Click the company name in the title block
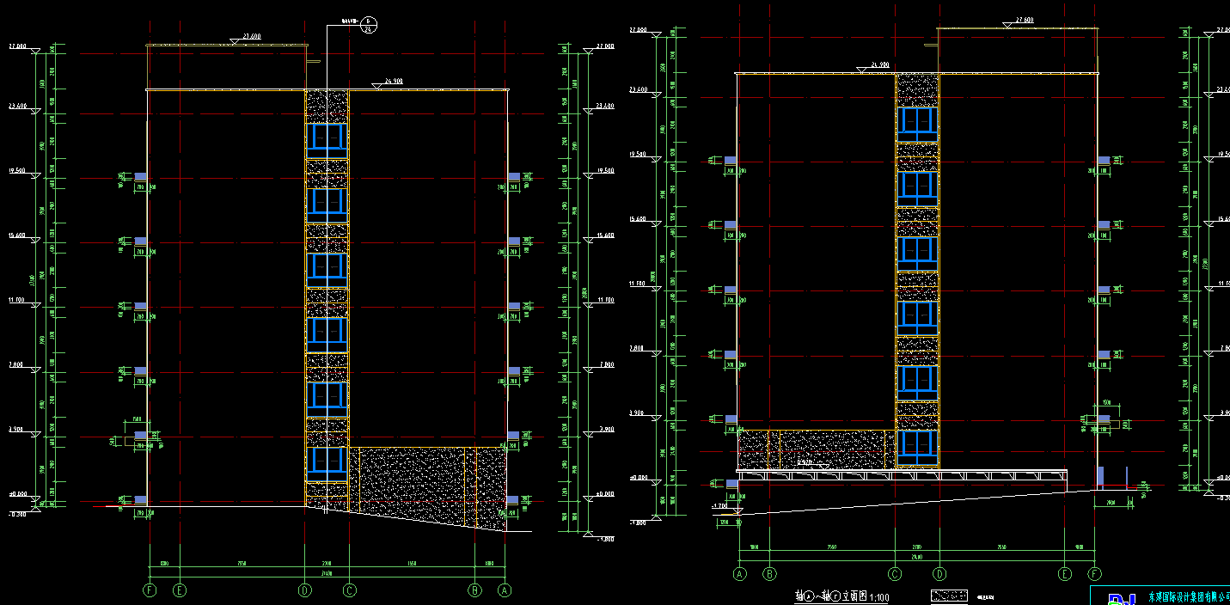Viewport: 1230px width, 605px height. [x=1186, y=596]
